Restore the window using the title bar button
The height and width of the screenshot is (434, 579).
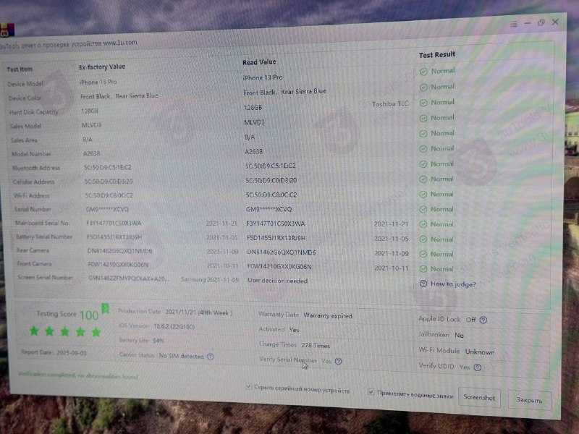click(x=541, y=23)
